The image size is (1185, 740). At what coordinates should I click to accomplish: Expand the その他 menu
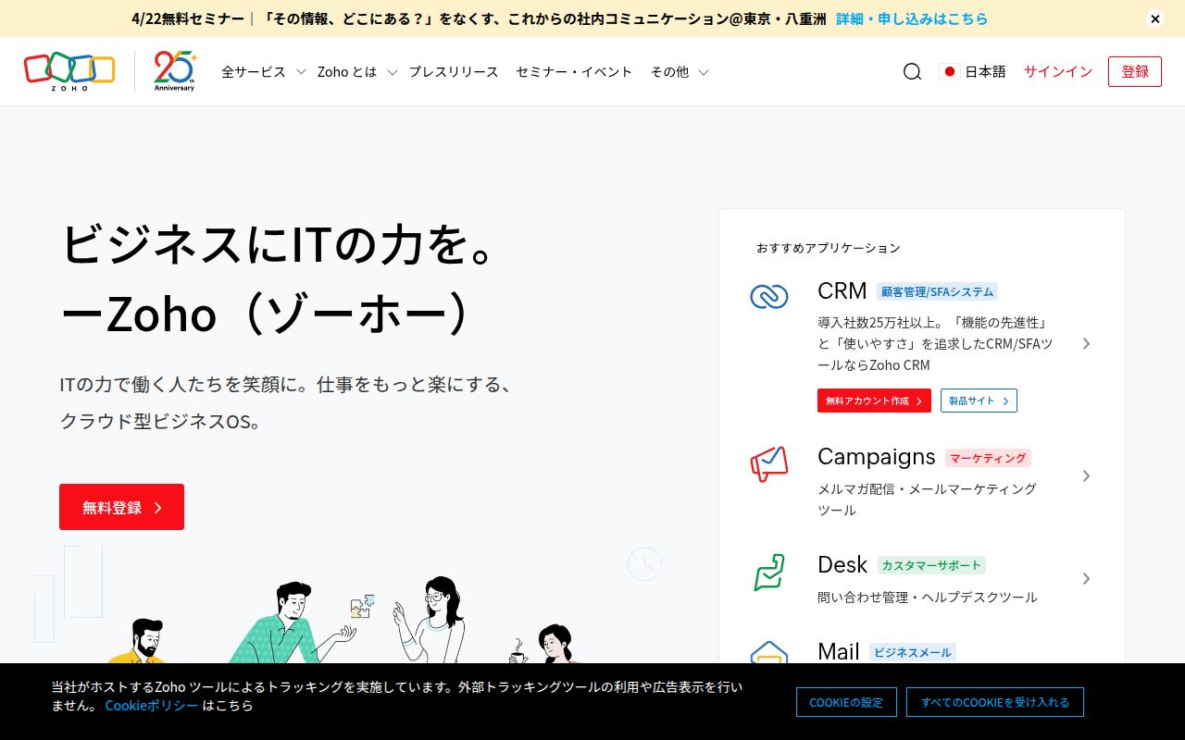[680, 71]
